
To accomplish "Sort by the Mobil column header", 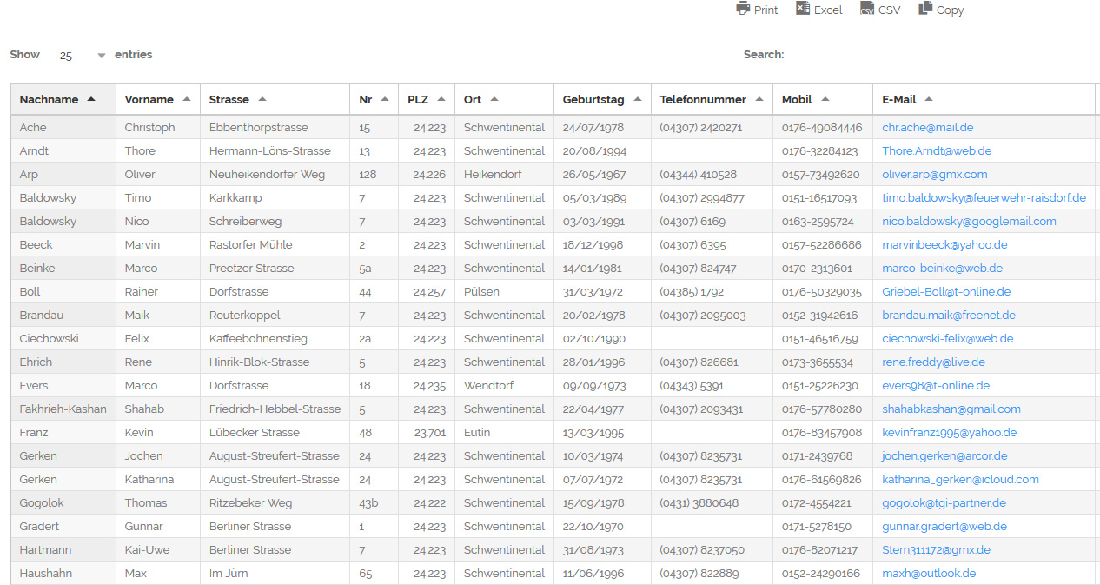I will pos(797,99).
